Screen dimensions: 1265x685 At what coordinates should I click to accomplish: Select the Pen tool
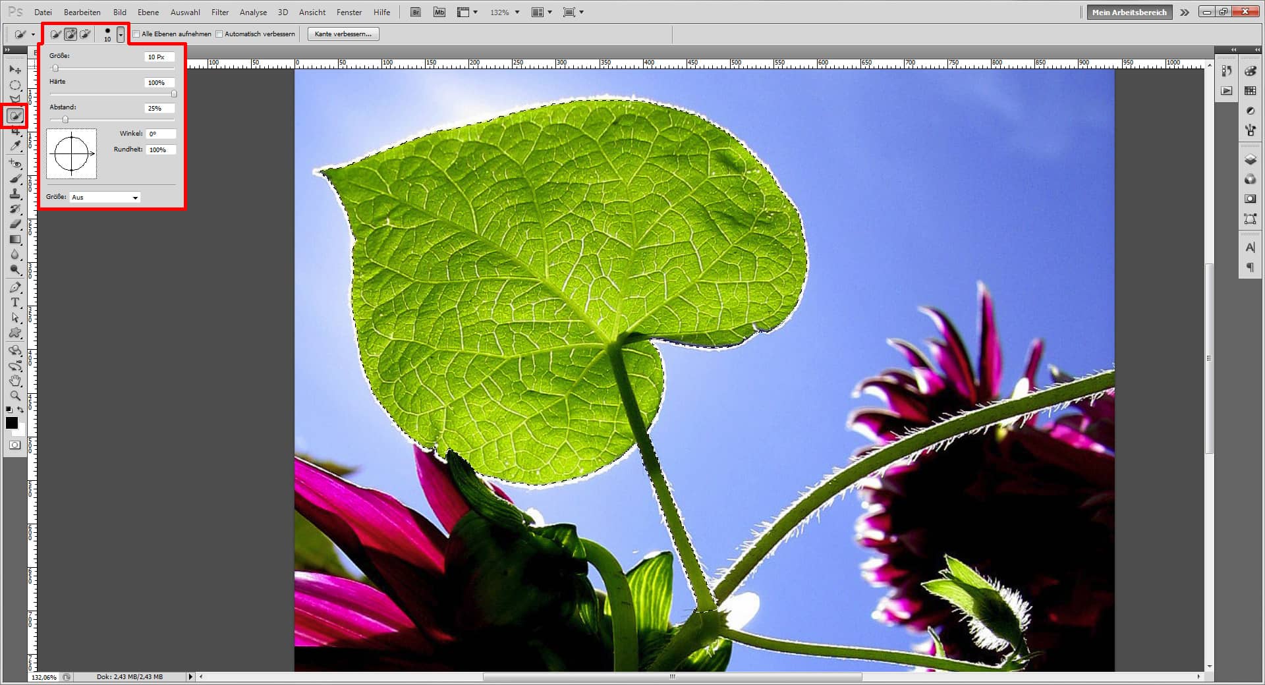coord(16,287)
